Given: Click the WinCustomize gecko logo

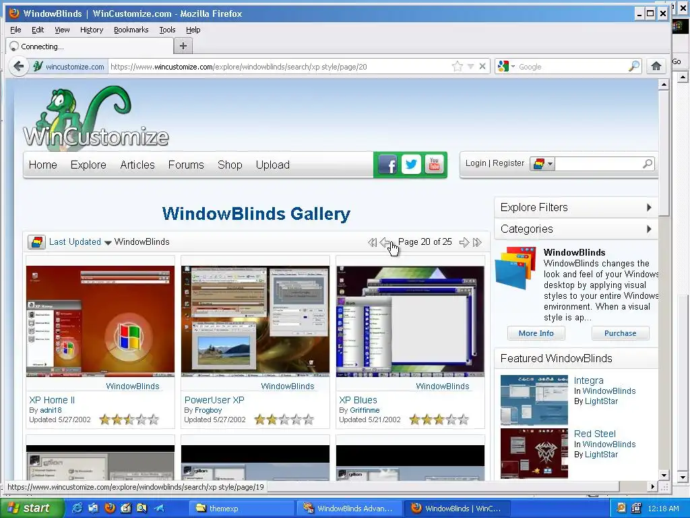Looking at the screenshot, I should tap(96, 117).
